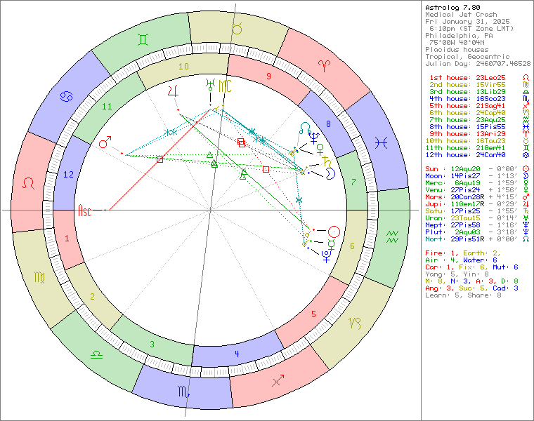This screenshot has height=421, width=534.
Task: Click the 'Medical Jet Crash' chart title
Action: [x=461, y=15]
